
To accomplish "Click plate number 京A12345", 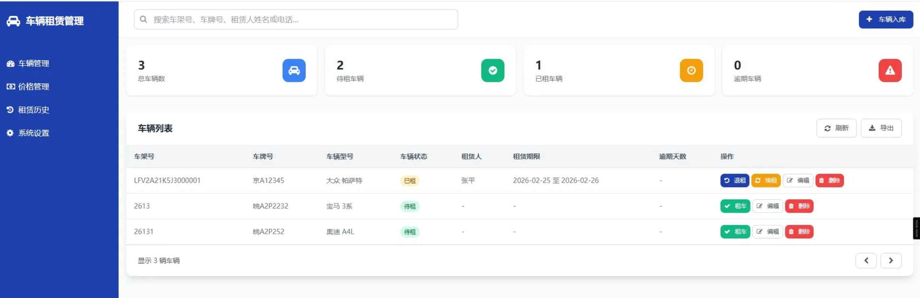I will (x=268, y=180).
